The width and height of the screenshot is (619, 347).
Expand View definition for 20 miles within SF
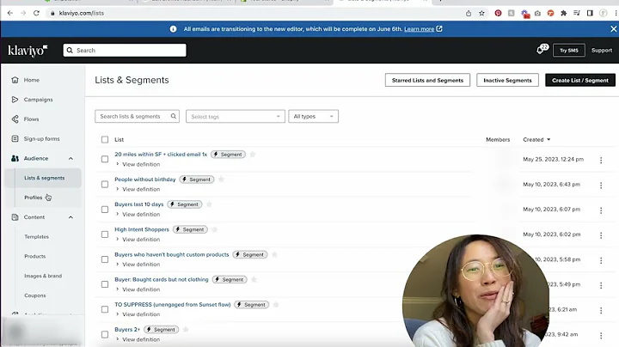(x=138, y=164)
